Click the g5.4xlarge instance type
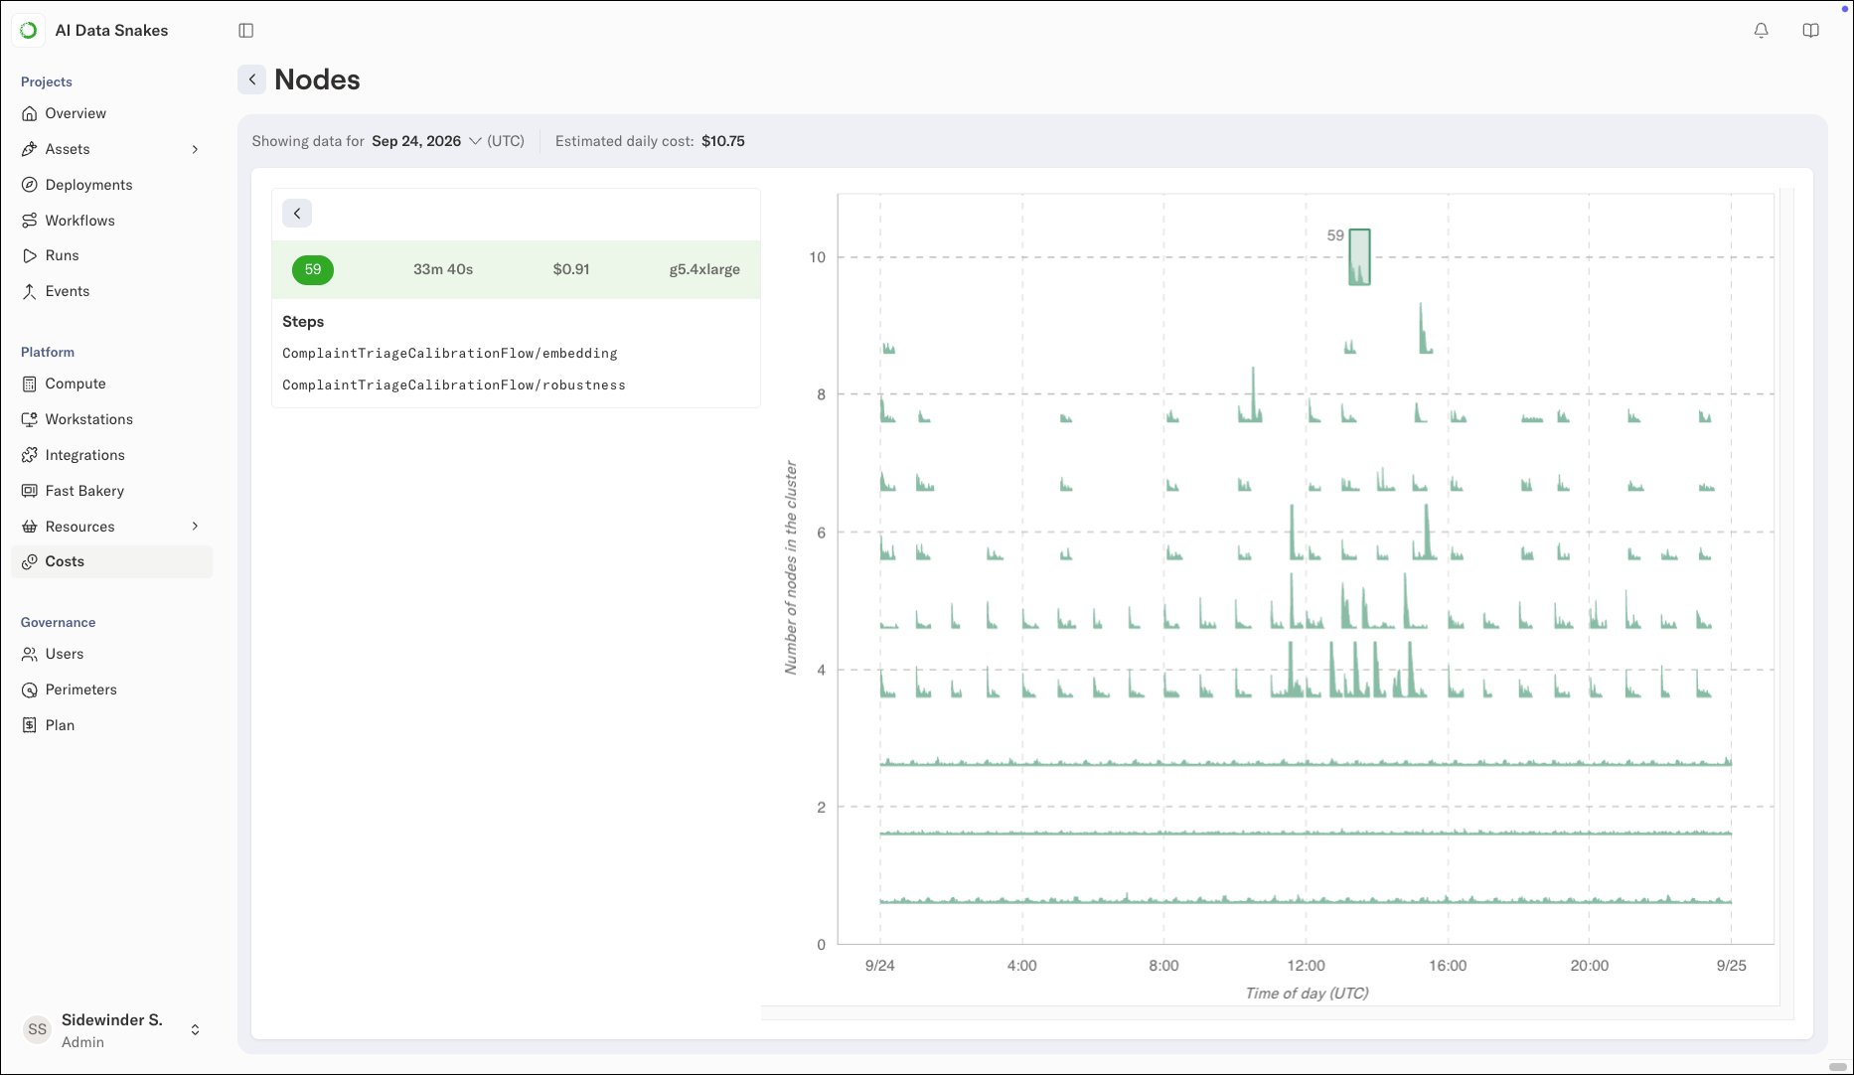 pyautogui.click(x=704, y=269)
